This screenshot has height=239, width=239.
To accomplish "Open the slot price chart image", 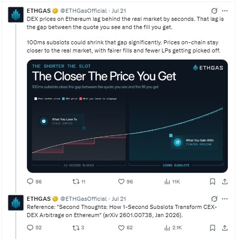I will (x=127, y=116).
